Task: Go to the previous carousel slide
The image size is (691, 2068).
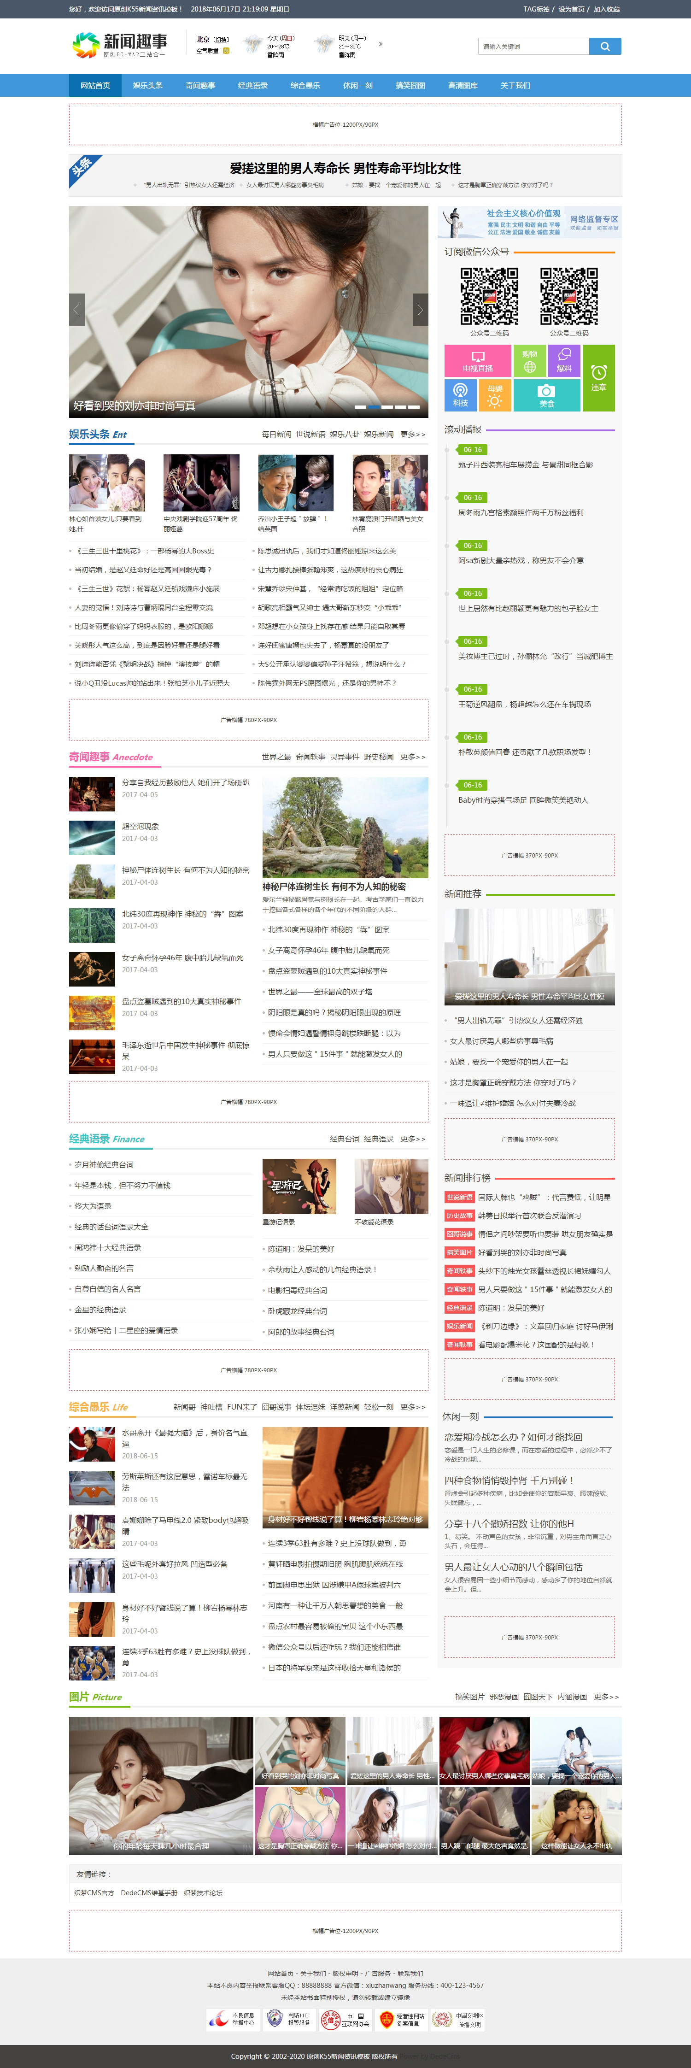Action: pyautogui.click(x=77, y=310)
